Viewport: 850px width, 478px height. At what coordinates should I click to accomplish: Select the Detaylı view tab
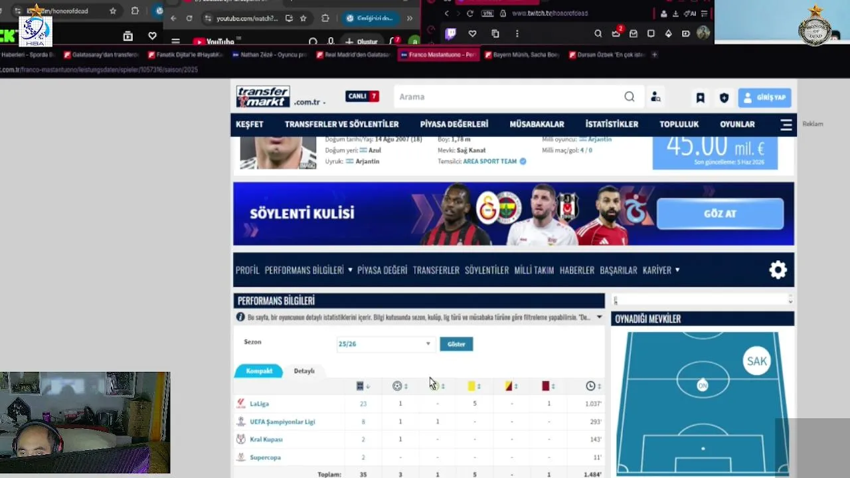tap(304, 371)
